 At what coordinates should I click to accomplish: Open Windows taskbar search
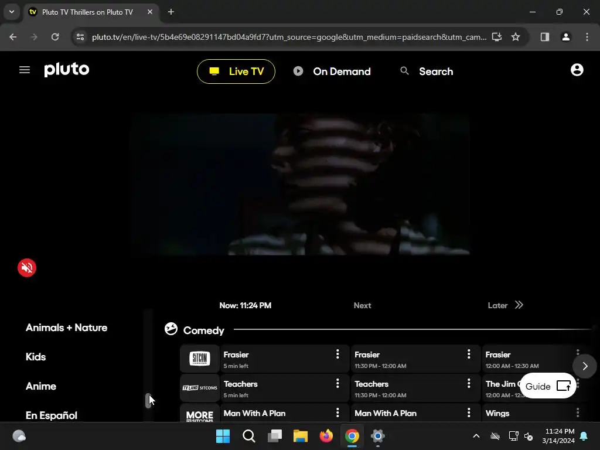248,436
